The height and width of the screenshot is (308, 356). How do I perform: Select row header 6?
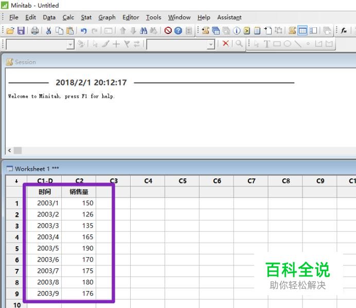click(16, 260)
